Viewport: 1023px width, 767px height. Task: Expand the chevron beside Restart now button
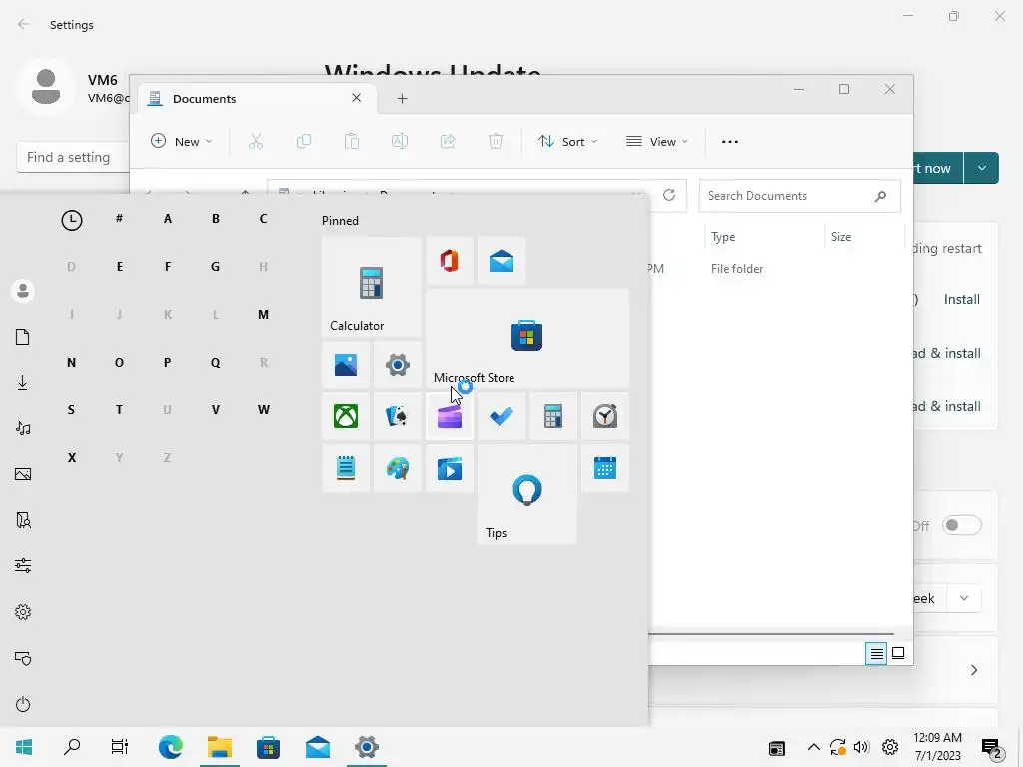[981, 168]
